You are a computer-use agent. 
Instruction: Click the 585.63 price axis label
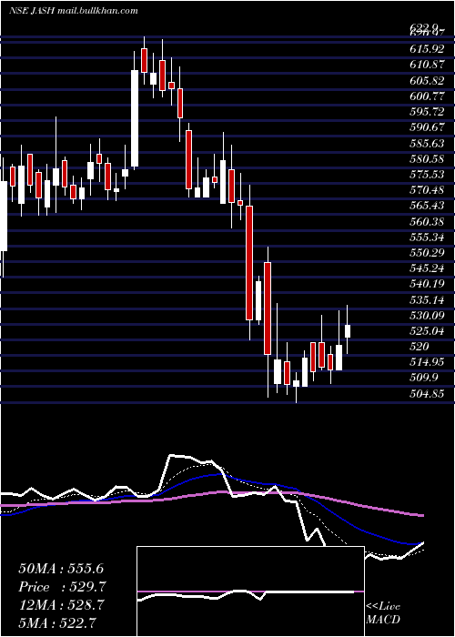[x=426, y=143]
